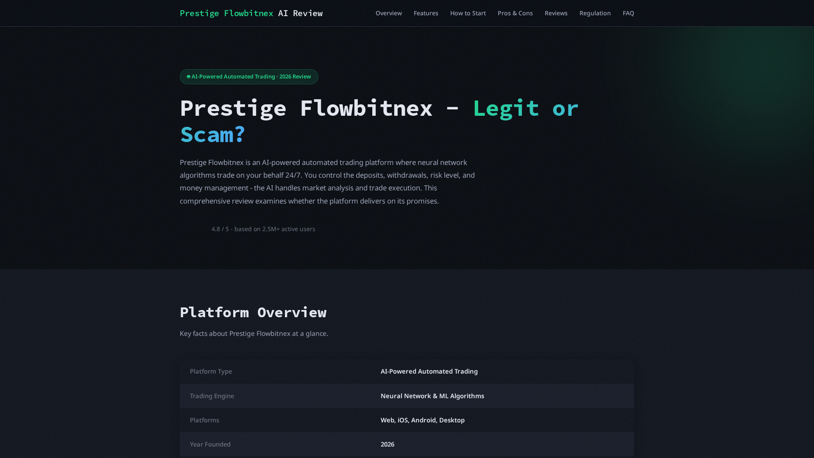Image resolution: width=814 pixels, height=458 pixels.
Task: Click the Prestige Flowbitnex logo in the header
Action: [251, 13]
